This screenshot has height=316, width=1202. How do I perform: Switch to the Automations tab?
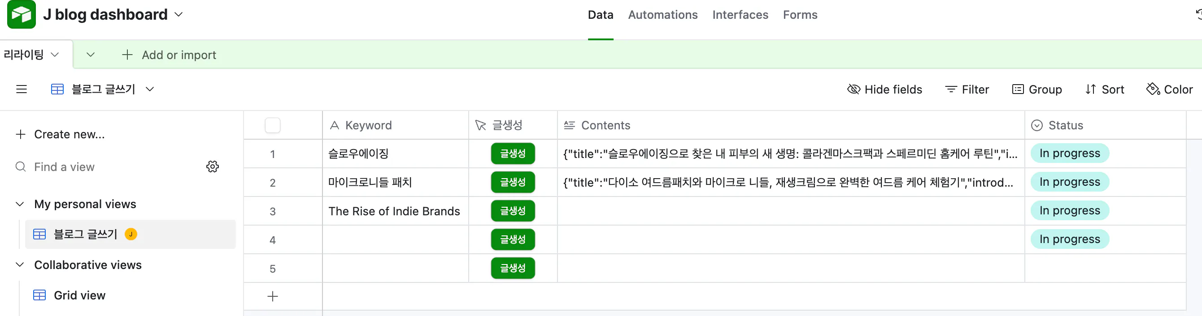click(x=662, y=14)
